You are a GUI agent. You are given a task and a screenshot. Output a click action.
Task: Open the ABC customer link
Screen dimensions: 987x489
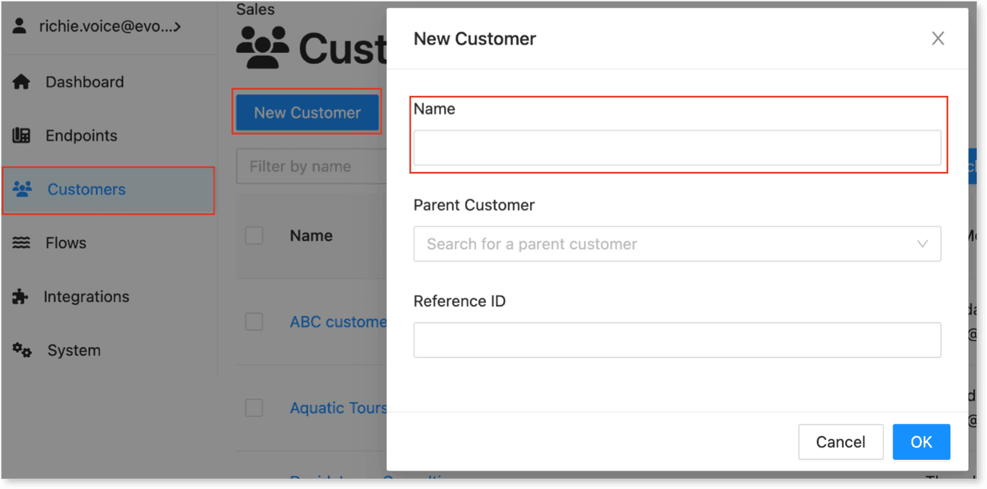pyautogui.click(x=338, y=322)
